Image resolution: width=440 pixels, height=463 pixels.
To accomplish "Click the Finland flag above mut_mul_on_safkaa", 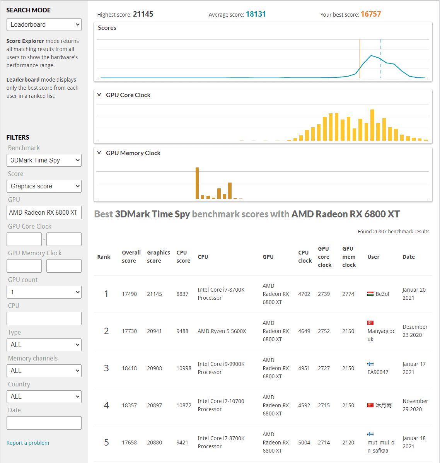I will tap(370, 434).
